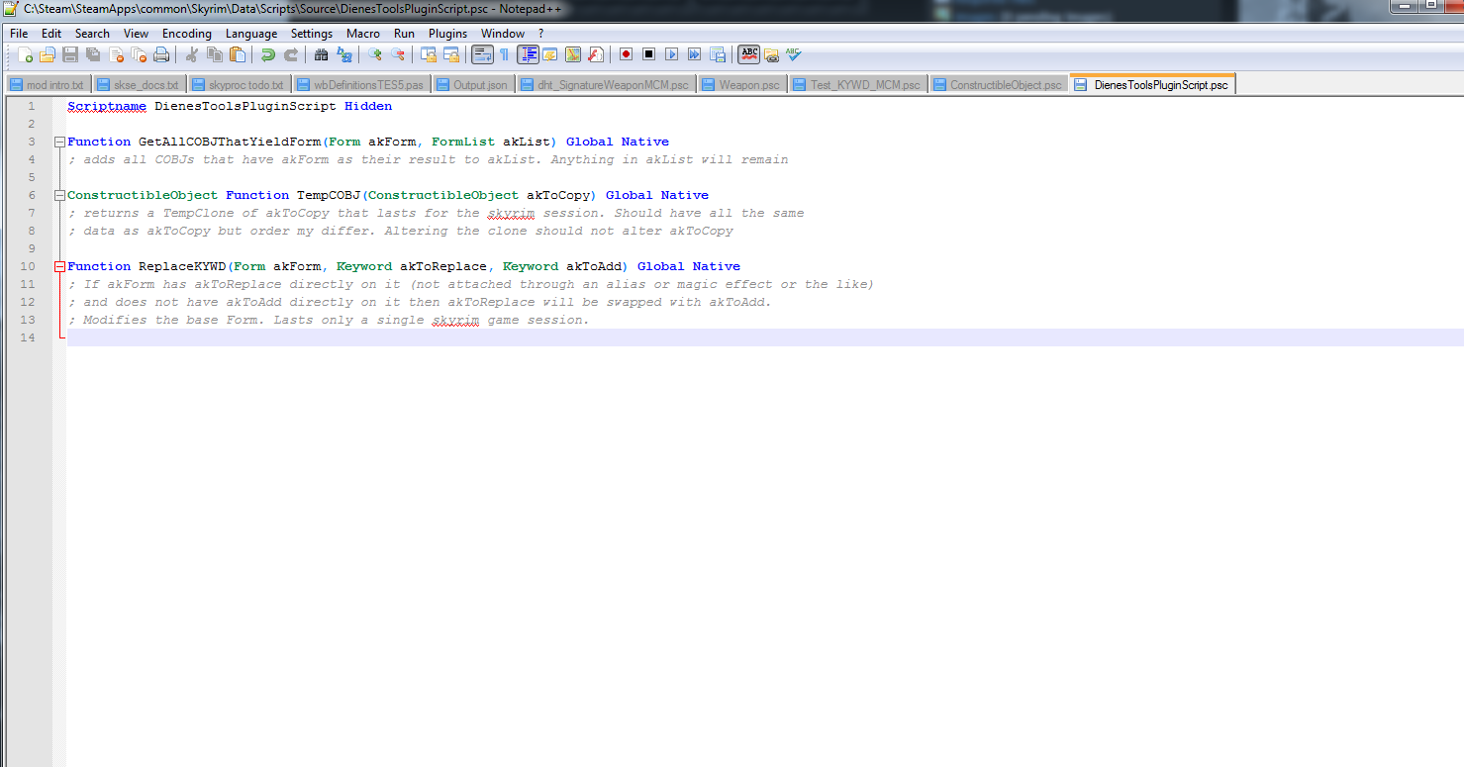Click the Zoom In magnifier icon
Image resolution: width=1464 pixels, height=767 pixels.
375,54
